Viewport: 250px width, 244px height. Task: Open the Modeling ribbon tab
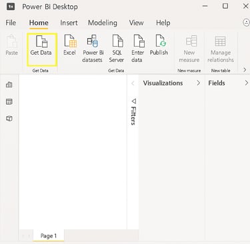coord(103,23)
